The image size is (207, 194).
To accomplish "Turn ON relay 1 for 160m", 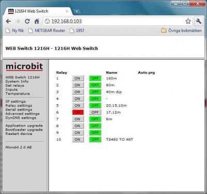I will 78,78.
